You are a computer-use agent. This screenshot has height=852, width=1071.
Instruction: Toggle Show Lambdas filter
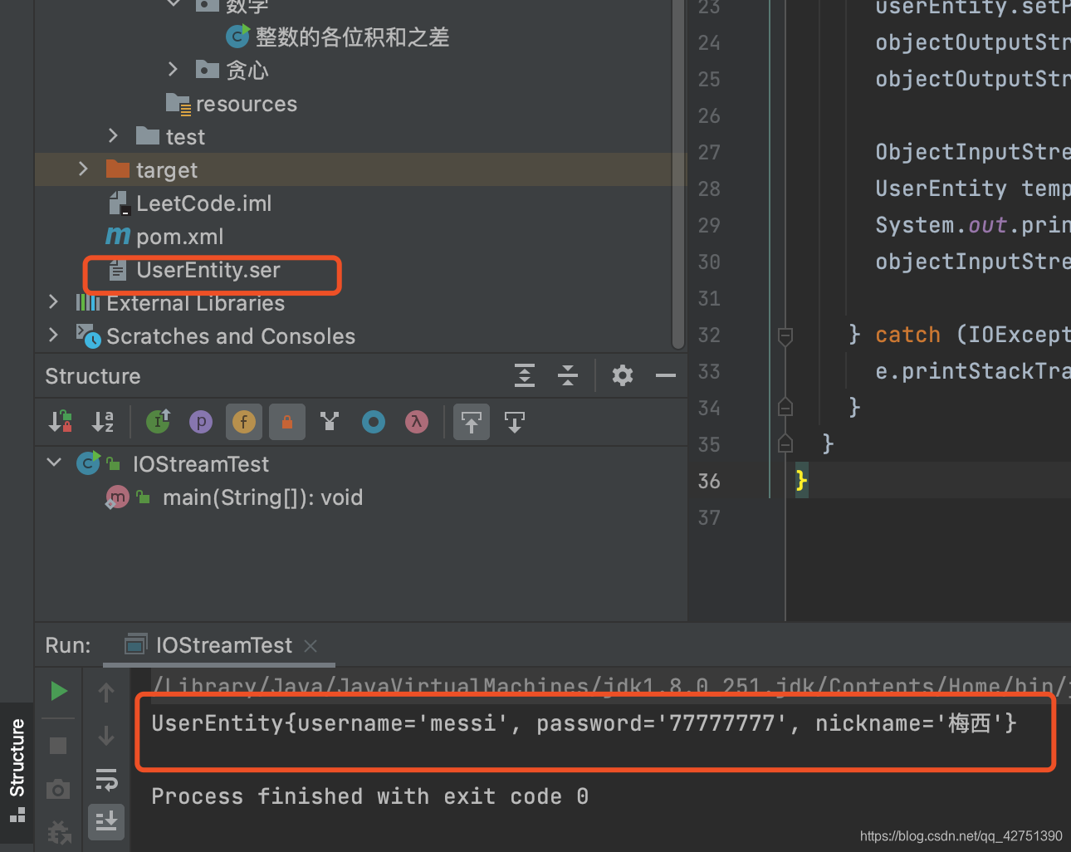coord(417,422)
